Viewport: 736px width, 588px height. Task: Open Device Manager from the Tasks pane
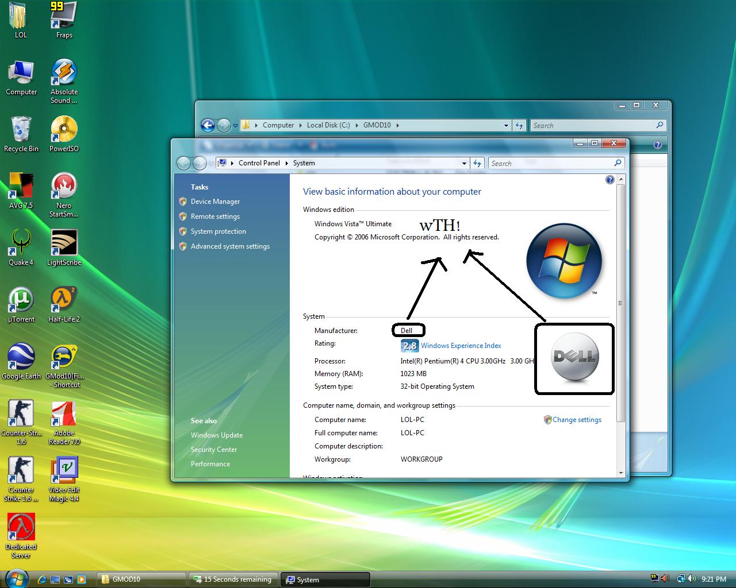click(x=215, y=202)
